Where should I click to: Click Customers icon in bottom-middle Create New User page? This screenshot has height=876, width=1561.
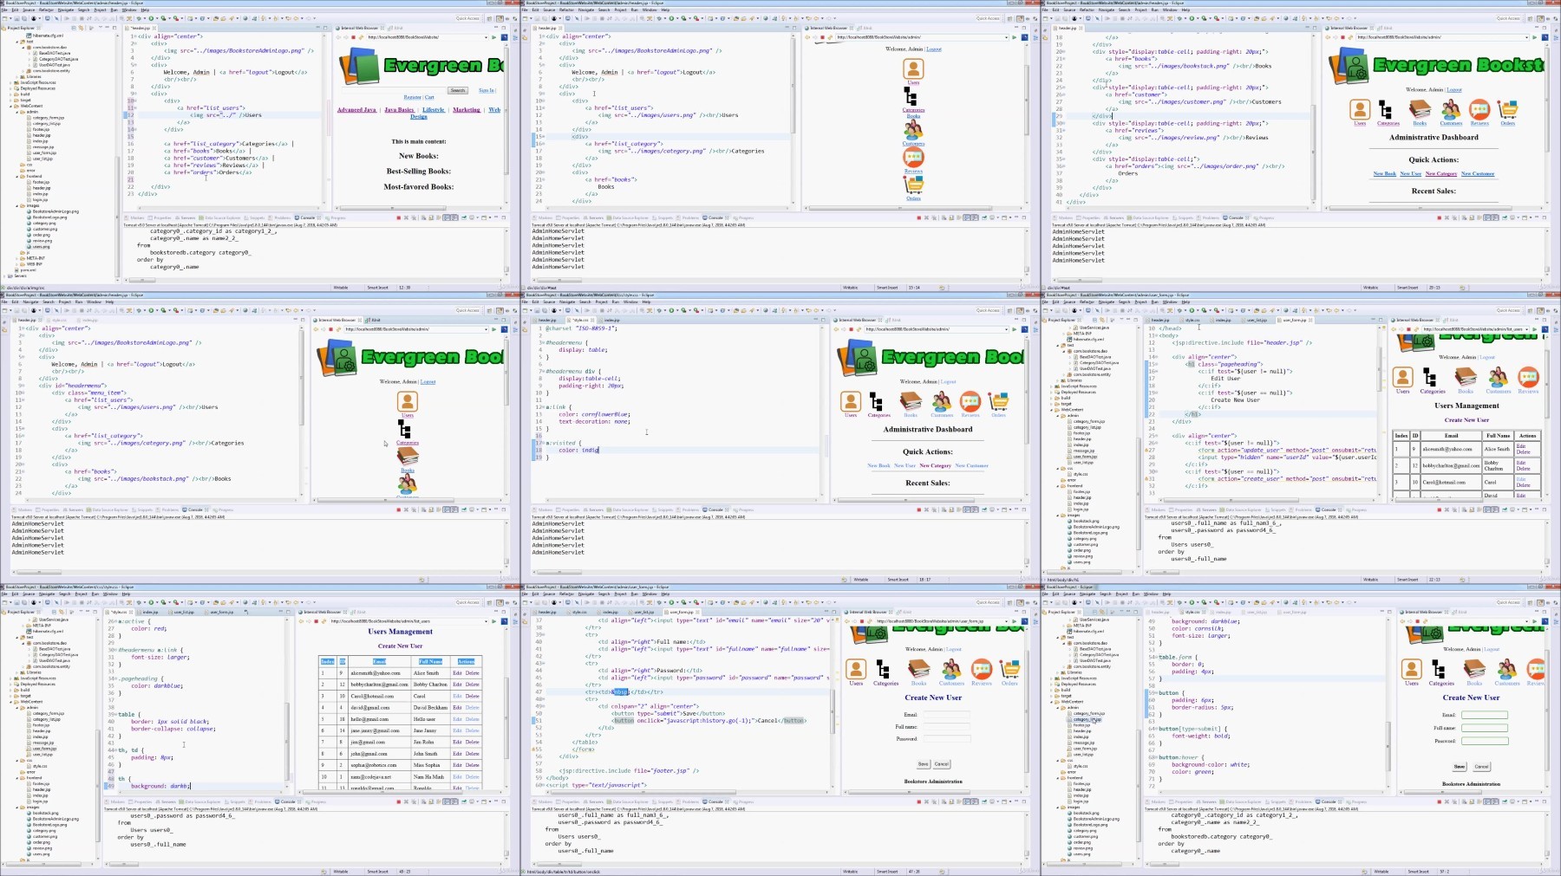[x=951, y=670]
